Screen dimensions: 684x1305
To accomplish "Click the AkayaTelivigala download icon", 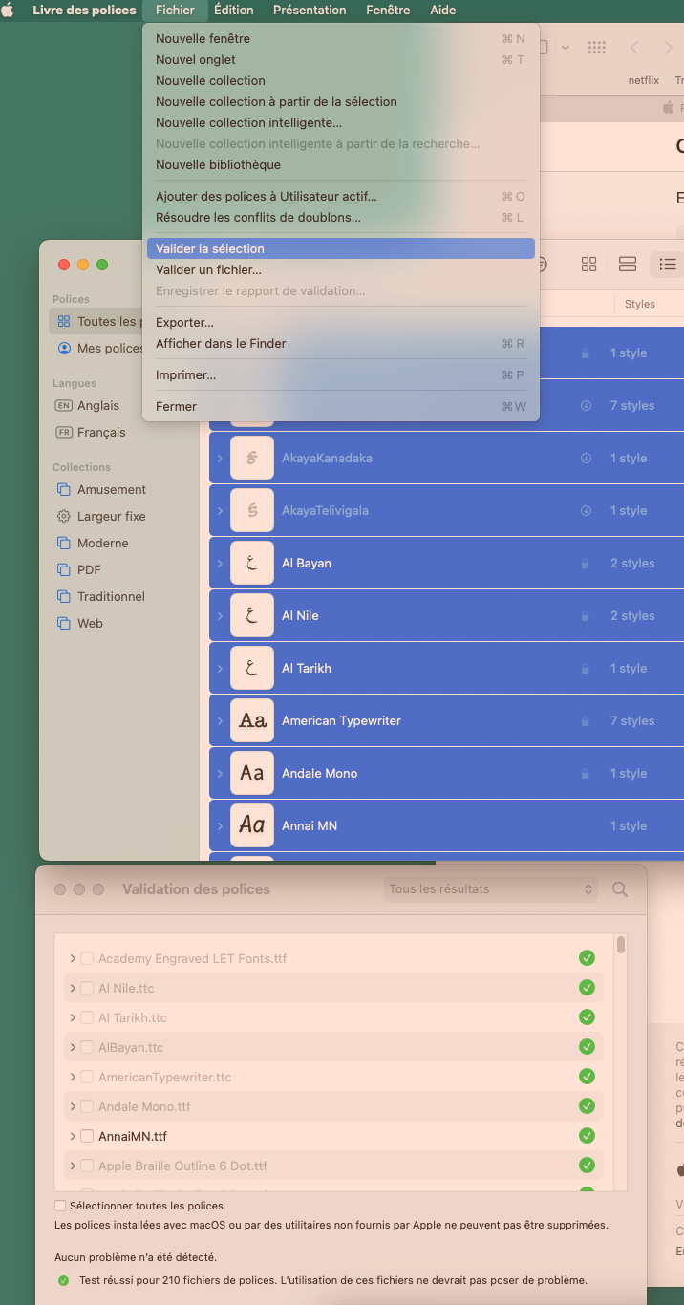I will [586, 511].
